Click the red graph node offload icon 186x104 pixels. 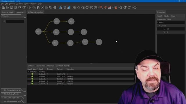coord(115,8)
